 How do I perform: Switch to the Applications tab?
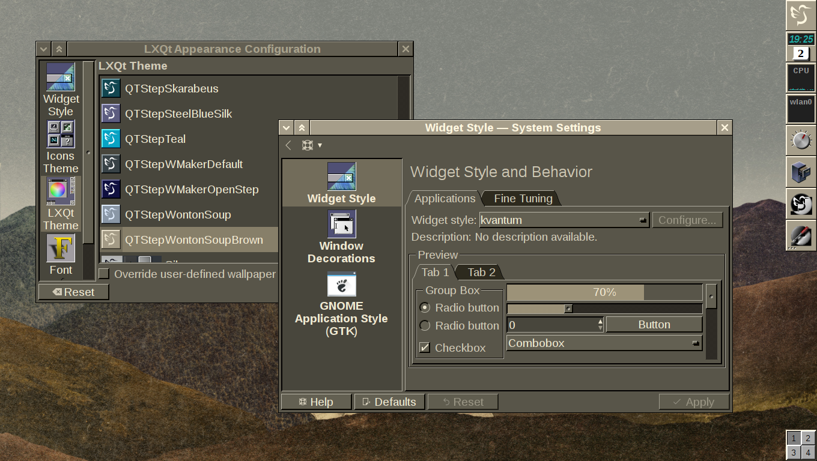445,199
